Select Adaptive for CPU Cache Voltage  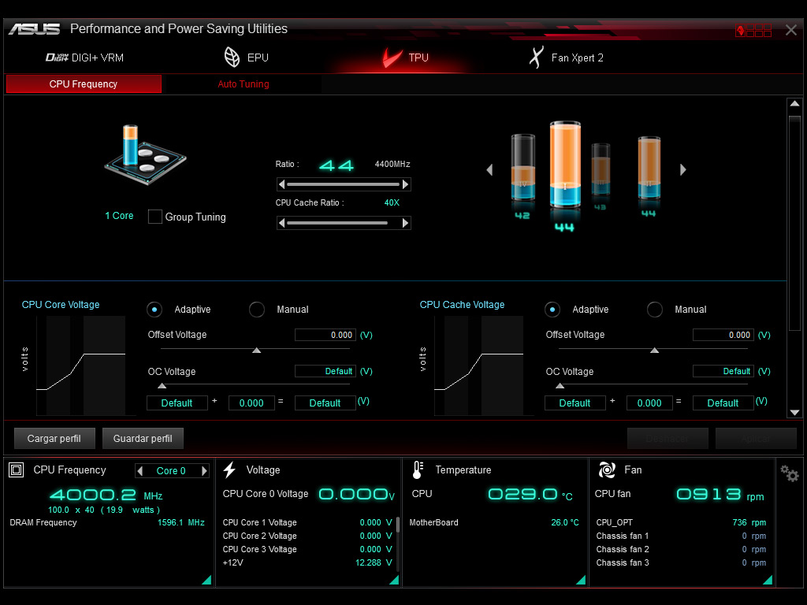(552, 310)
